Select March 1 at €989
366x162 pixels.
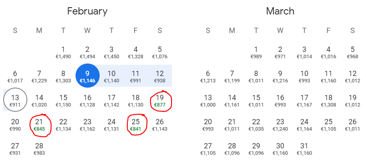(x=256, y=52)
